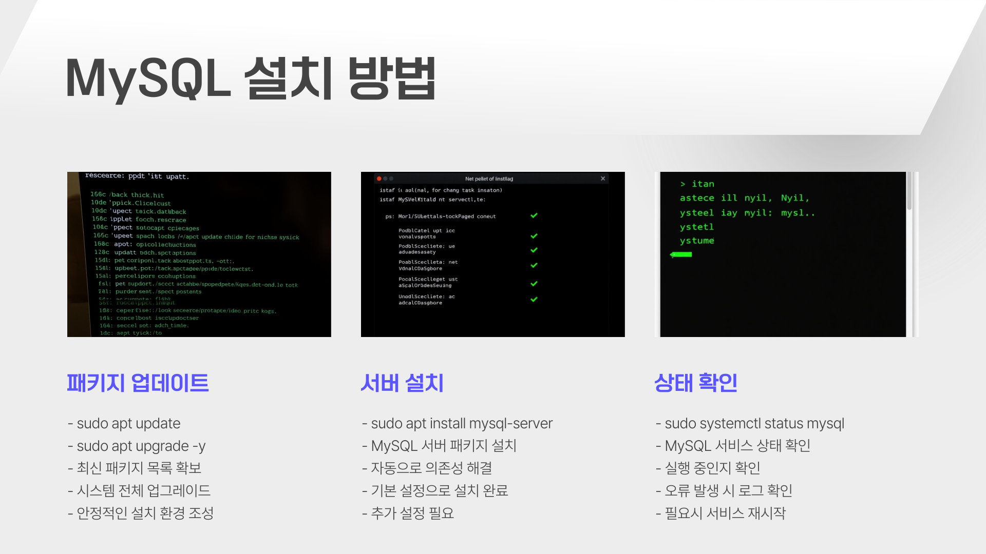The height and width of the screenshot is (554, 986).
Task: Click the green checkmark beside PodblScecliete: ue
Action: pos(534,250)
